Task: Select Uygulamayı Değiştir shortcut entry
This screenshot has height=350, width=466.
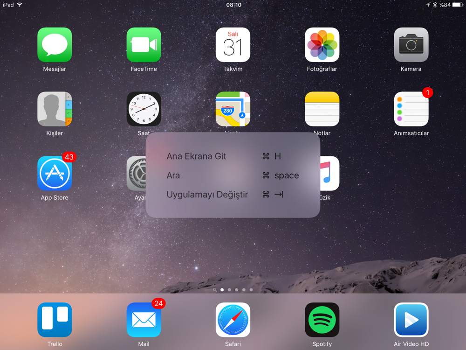Action: (x=207, y=195)
